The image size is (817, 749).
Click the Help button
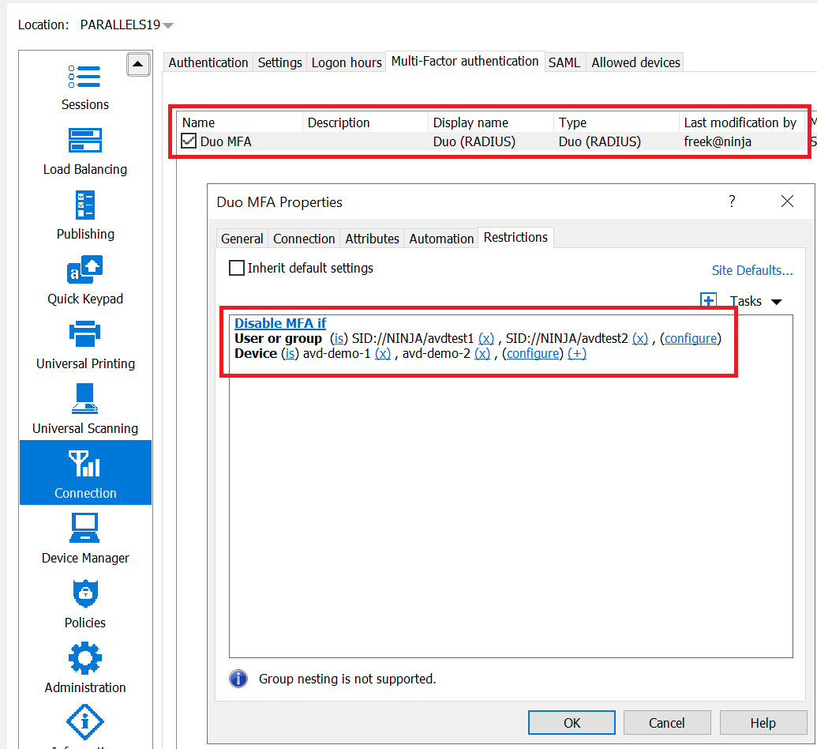(x=763, y=722)
